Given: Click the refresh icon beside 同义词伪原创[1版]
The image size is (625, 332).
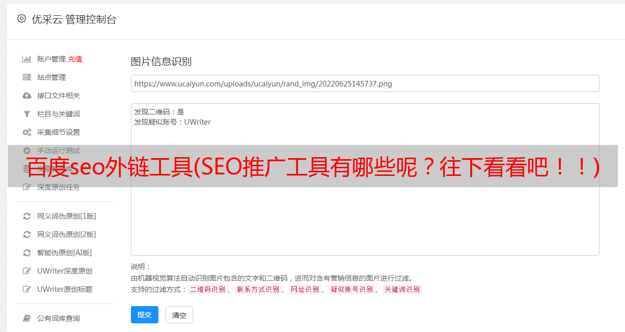Looking at the screenshot, I should (x=27, y=216).
